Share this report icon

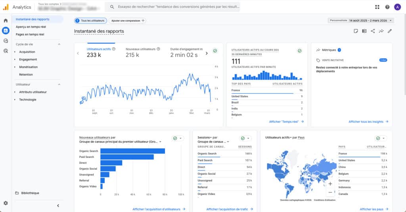(x=373, y=31)
